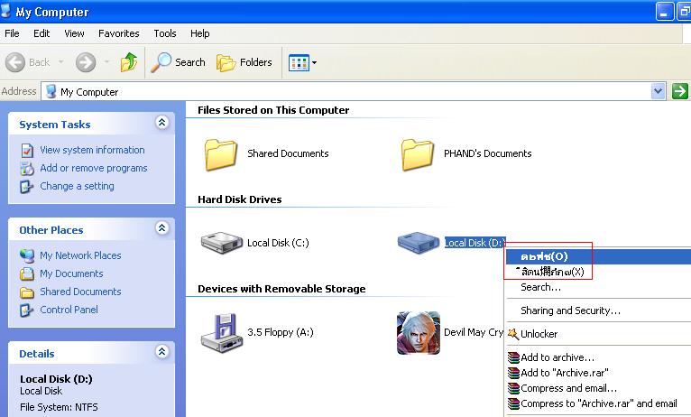The image size is (691, 417).
Task: Click the My Computer title bar icon
Action: [x=5, y=11]
